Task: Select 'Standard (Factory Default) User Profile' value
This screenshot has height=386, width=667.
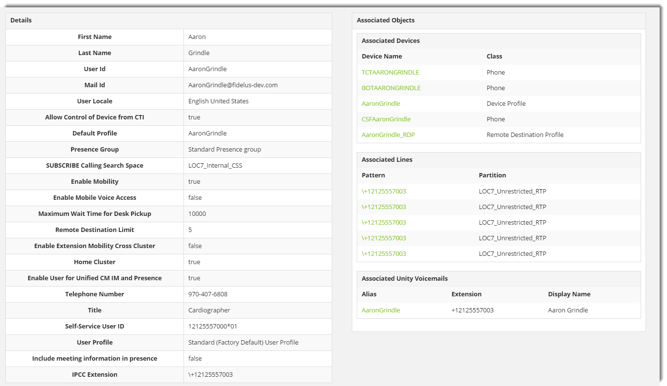Action: point(243,342)
